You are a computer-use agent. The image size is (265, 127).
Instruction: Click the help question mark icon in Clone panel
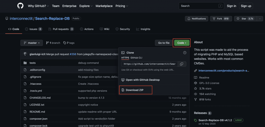click(185, 53)
